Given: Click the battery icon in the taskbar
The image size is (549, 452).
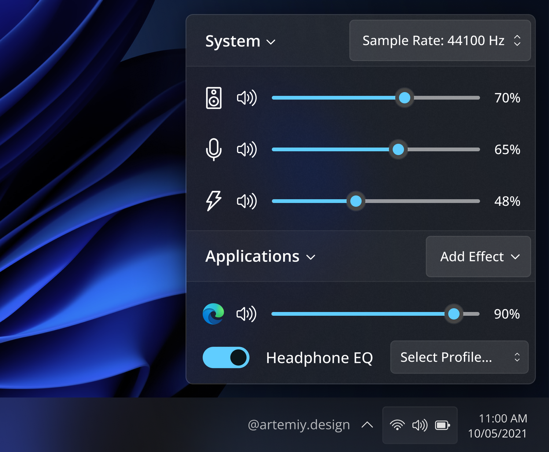Looking at the screenshot, I should [x=442, y=425].
